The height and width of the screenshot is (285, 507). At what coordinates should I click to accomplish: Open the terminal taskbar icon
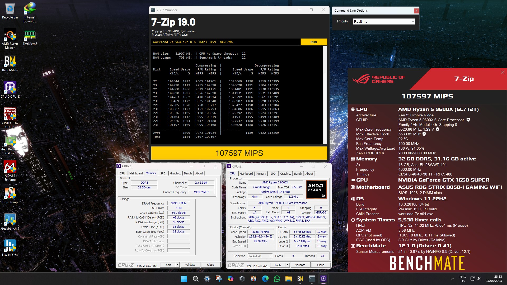(x=312, y=279)
